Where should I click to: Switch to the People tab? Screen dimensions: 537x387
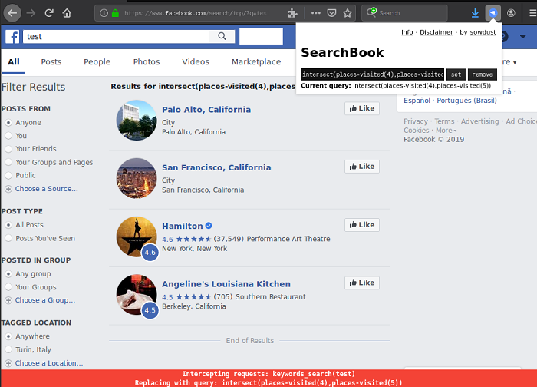click(97, 62)
